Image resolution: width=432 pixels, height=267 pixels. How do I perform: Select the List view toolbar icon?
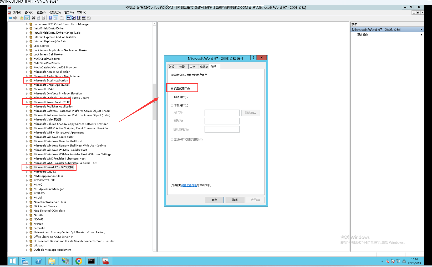tap(79, 18)
